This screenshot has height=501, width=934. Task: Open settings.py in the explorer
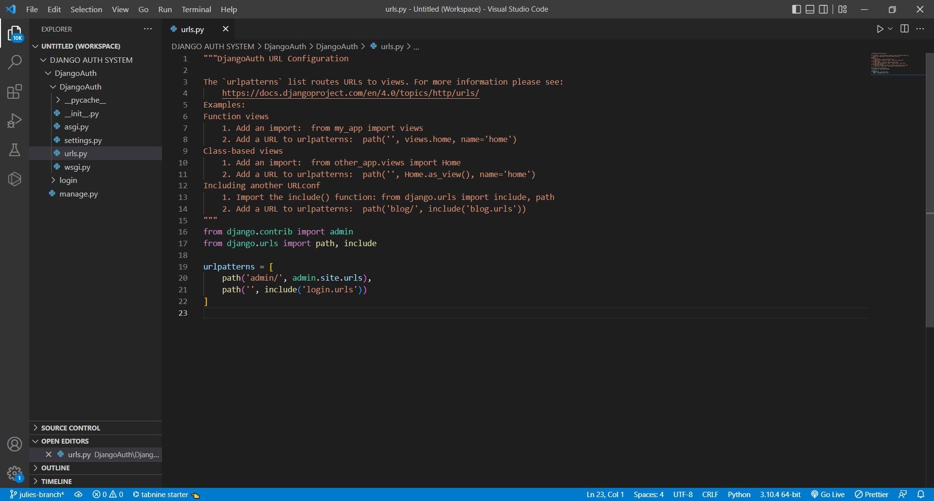(83, 140)
